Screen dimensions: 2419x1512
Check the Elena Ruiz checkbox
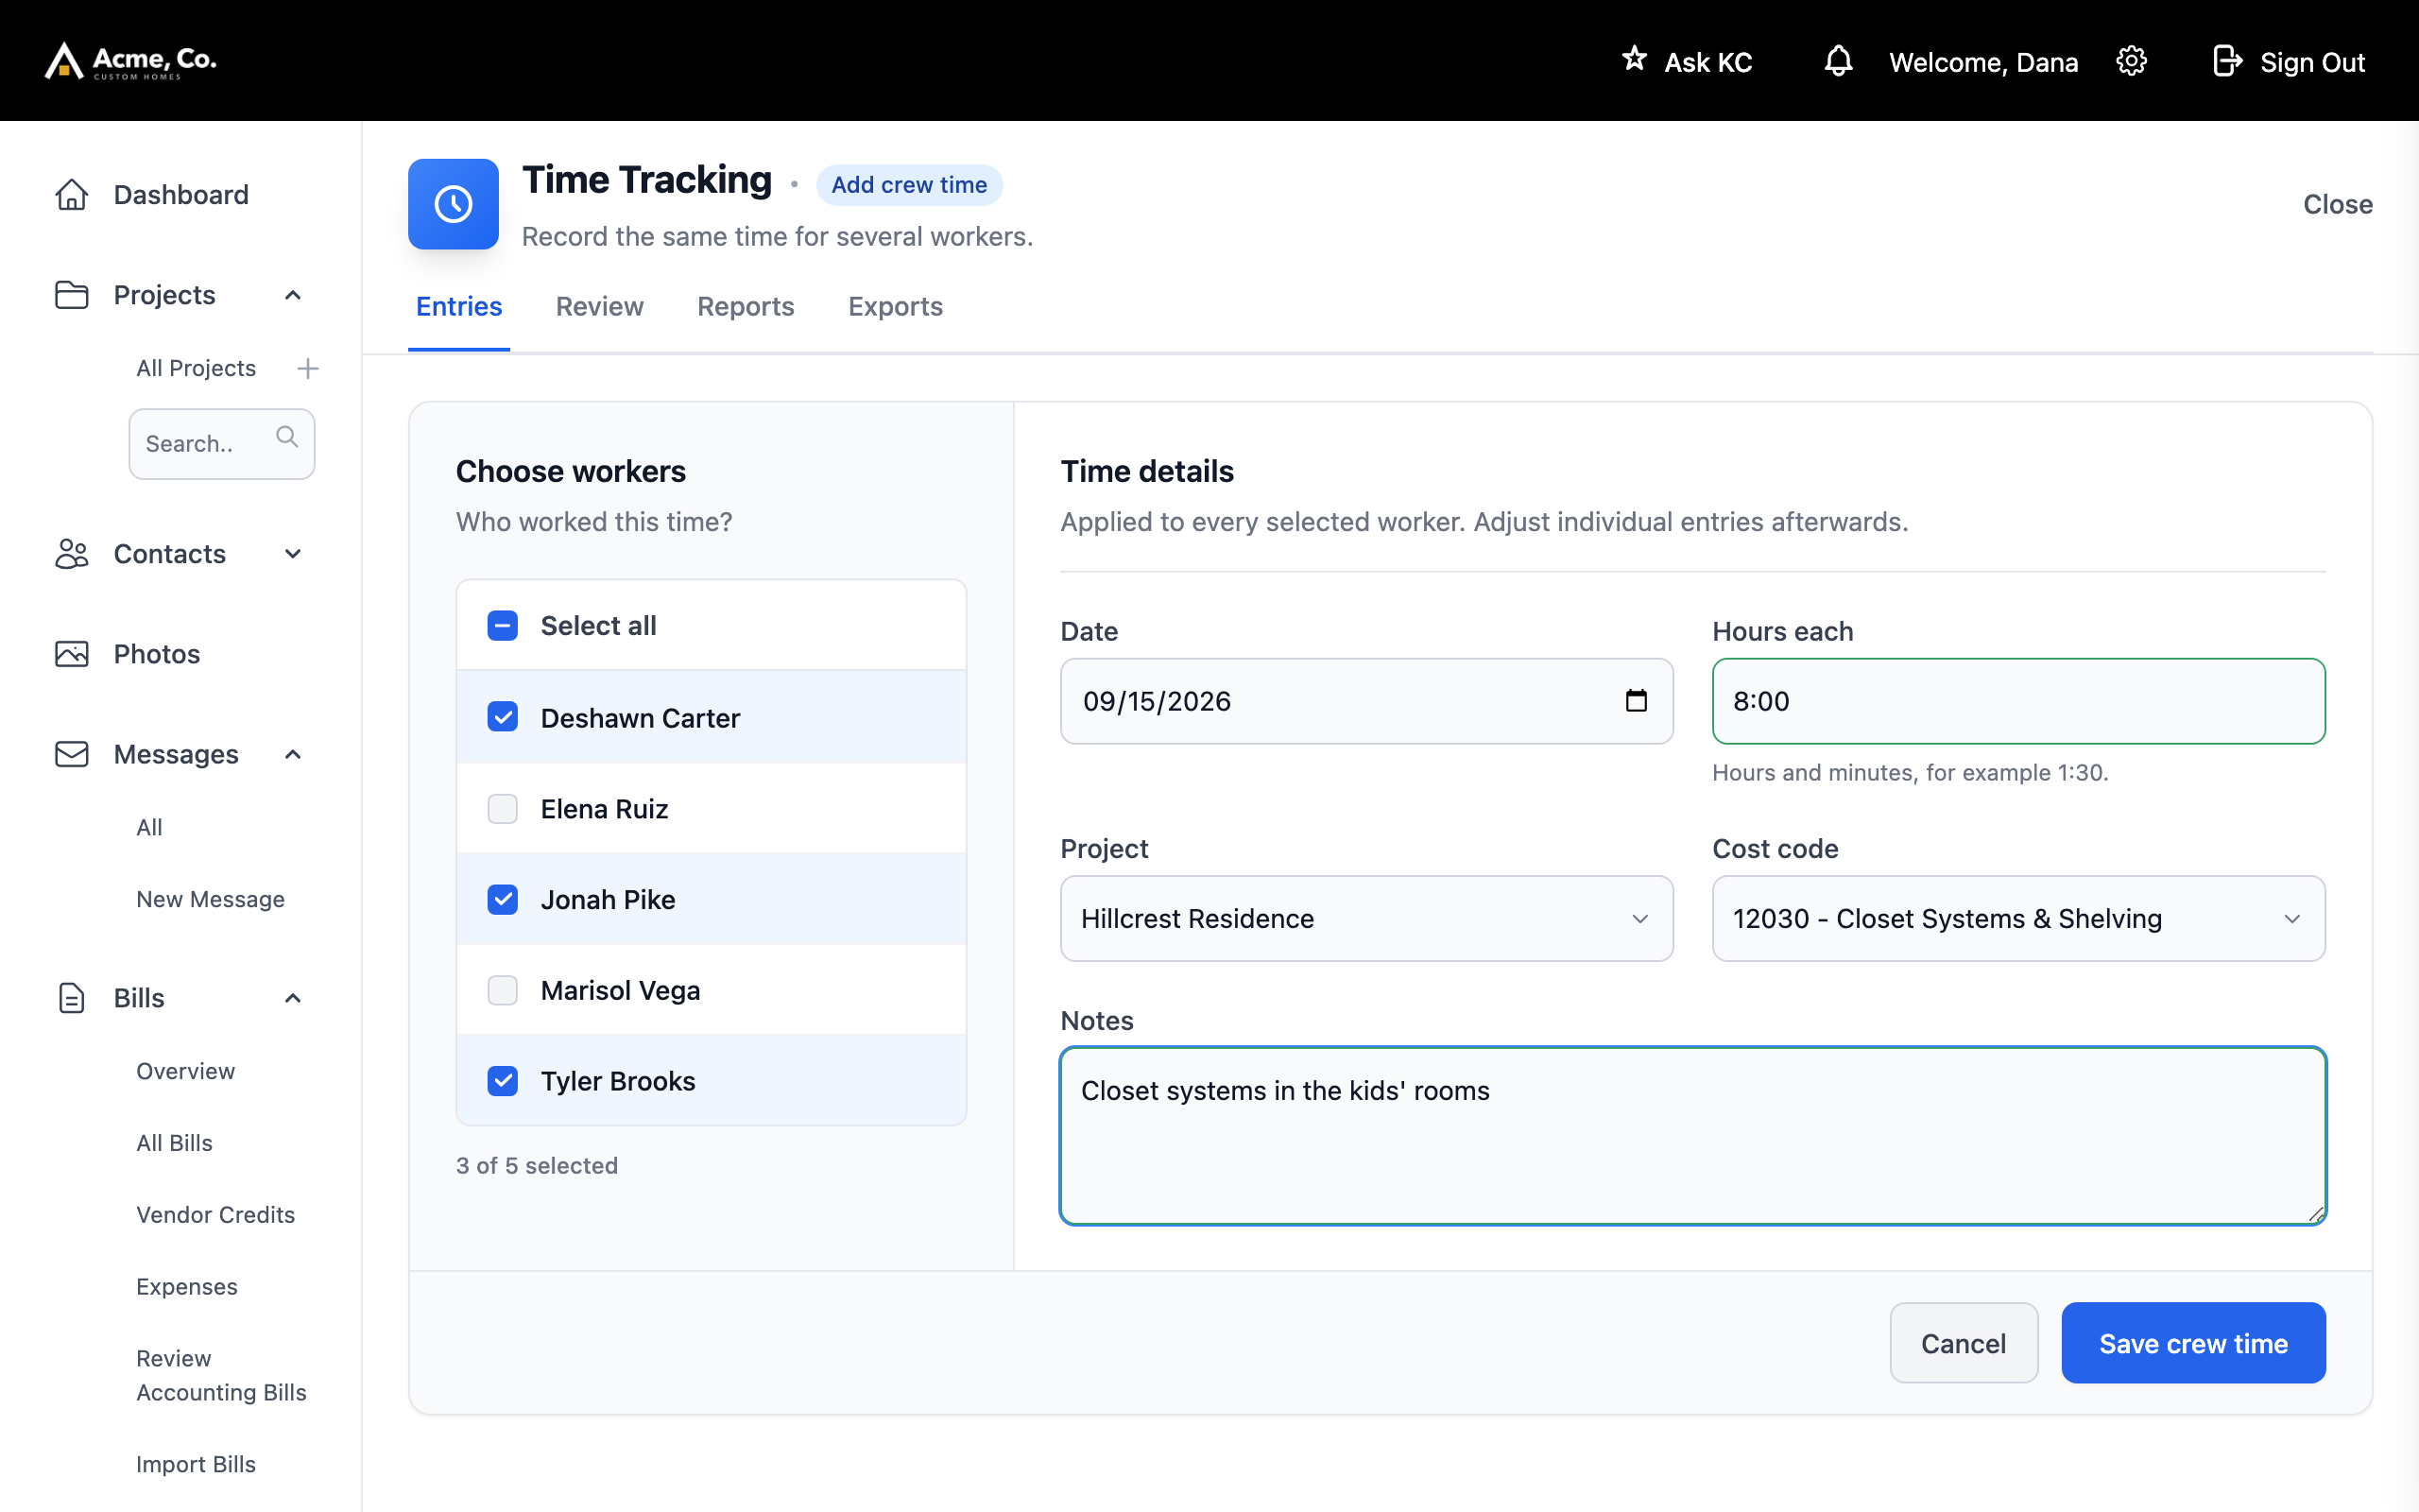tap(502, 808)
